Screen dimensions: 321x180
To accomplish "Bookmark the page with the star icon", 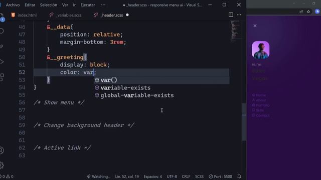I will click(x=308, y=11).
